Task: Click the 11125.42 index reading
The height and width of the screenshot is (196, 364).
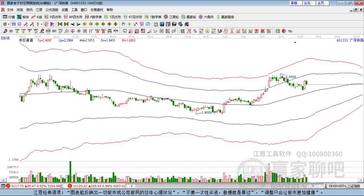Action: pos(80,186)
